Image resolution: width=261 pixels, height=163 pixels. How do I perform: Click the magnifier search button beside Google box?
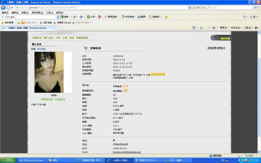[255, 7]
